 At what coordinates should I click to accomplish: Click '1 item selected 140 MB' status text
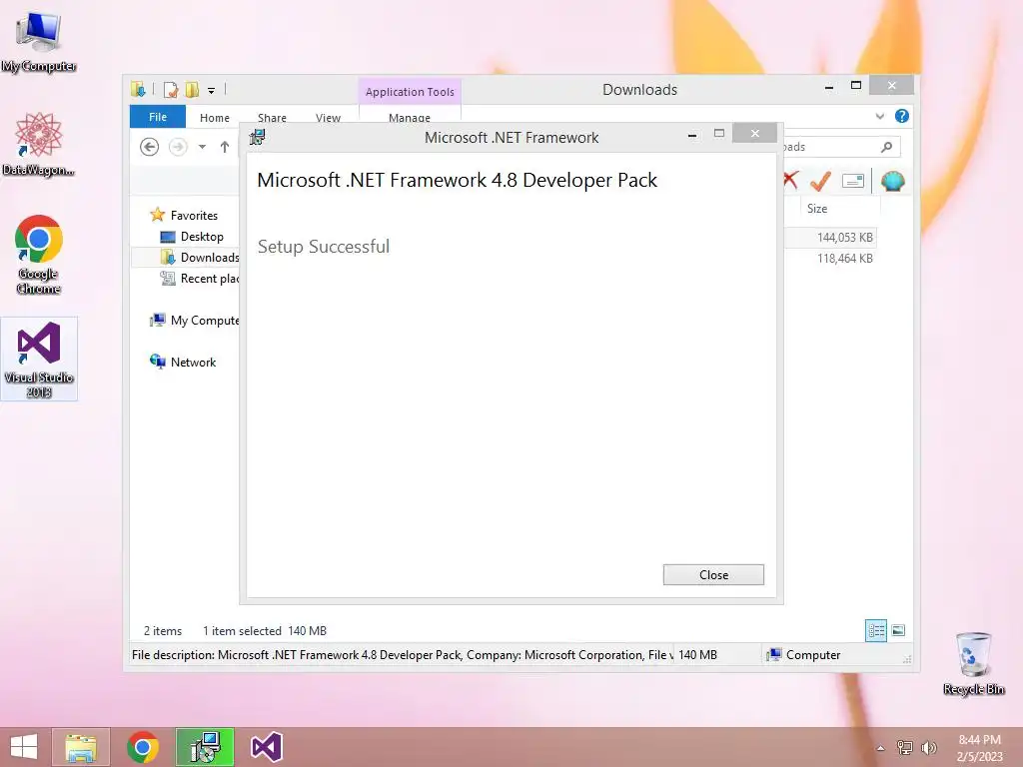(264, 631)
